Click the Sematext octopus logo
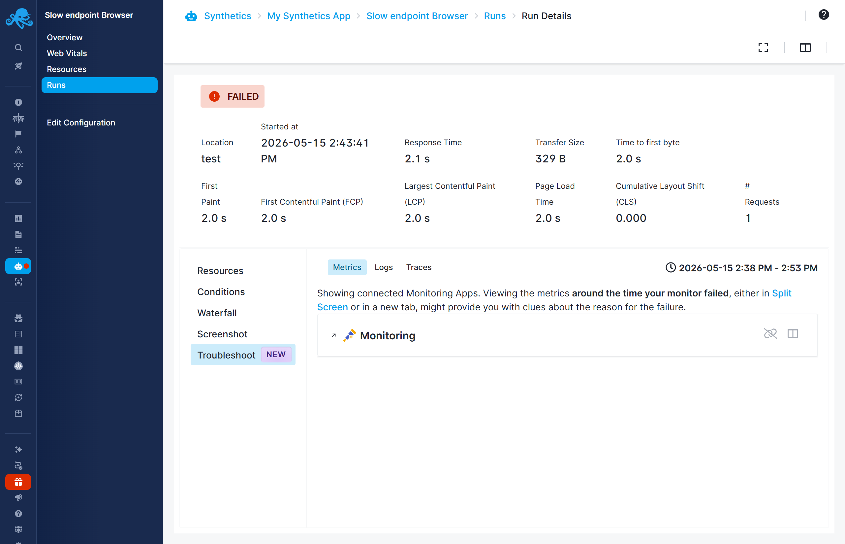 coord(19,18)
